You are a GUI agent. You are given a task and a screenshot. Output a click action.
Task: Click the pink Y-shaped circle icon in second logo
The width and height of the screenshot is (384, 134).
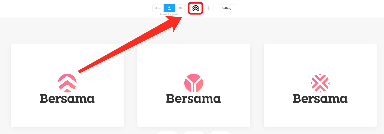194,83
